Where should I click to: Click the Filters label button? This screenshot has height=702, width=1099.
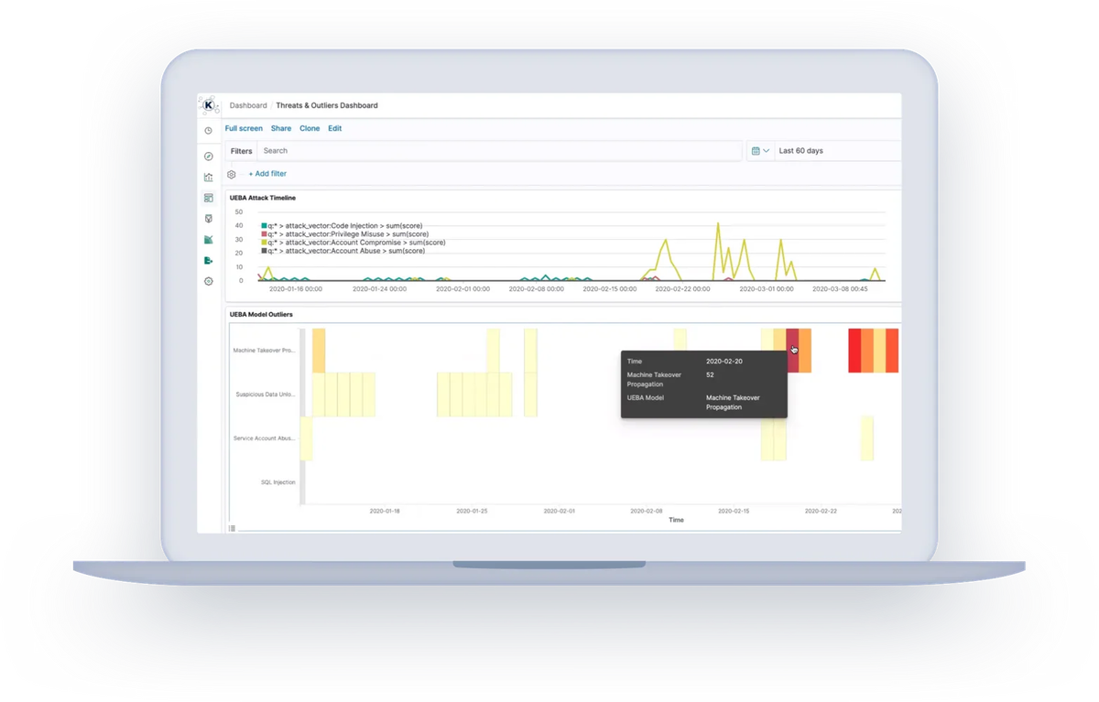click(242, 151)
